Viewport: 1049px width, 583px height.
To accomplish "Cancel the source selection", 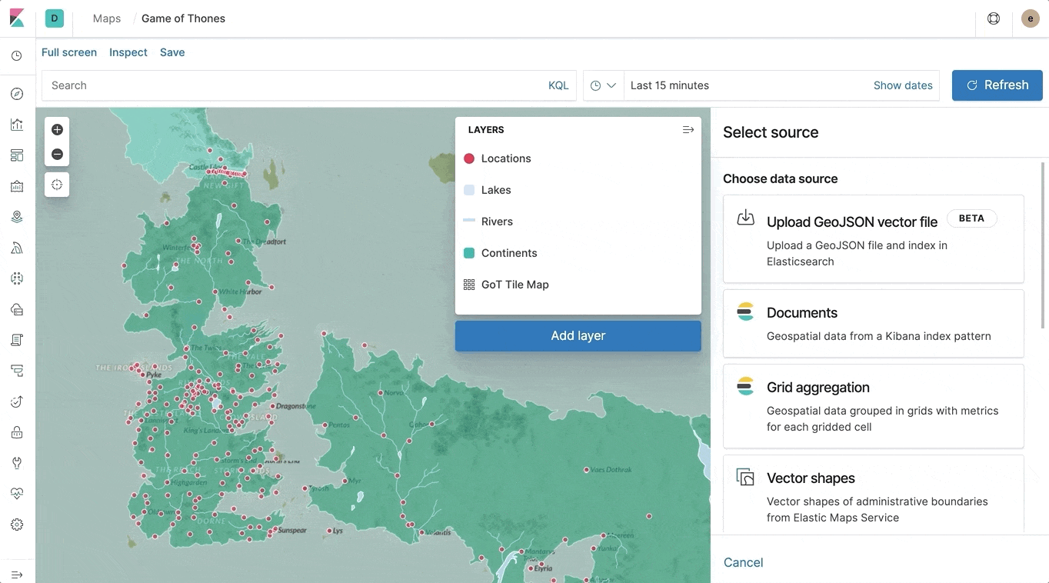I will (744, 562).
